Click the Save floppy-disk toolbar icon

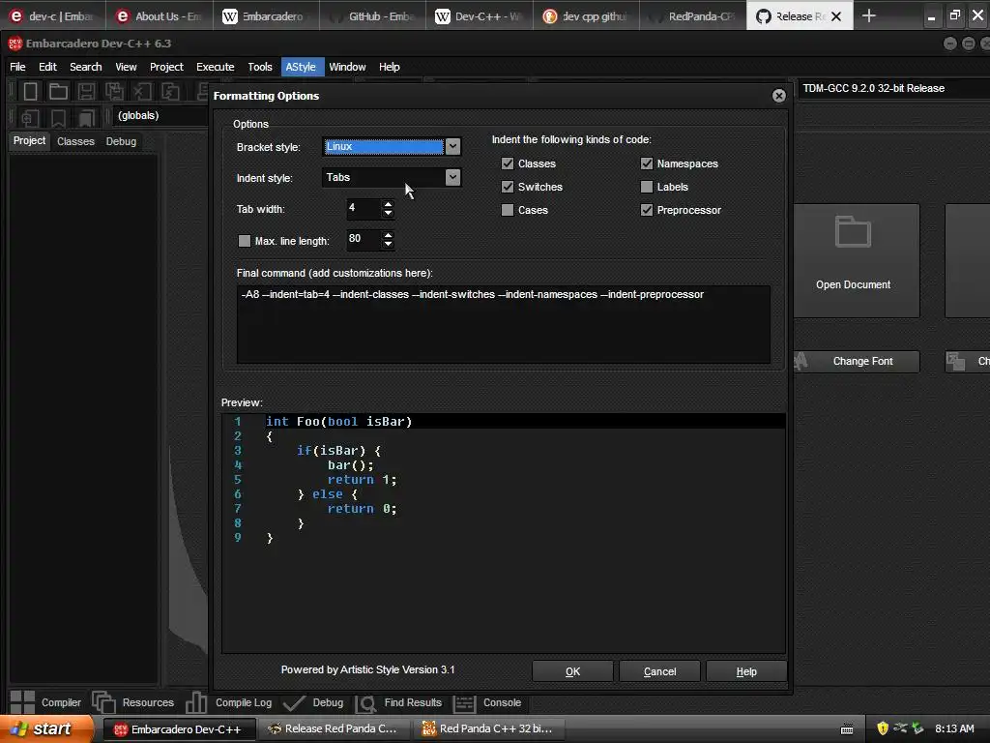tap(86, 92)
